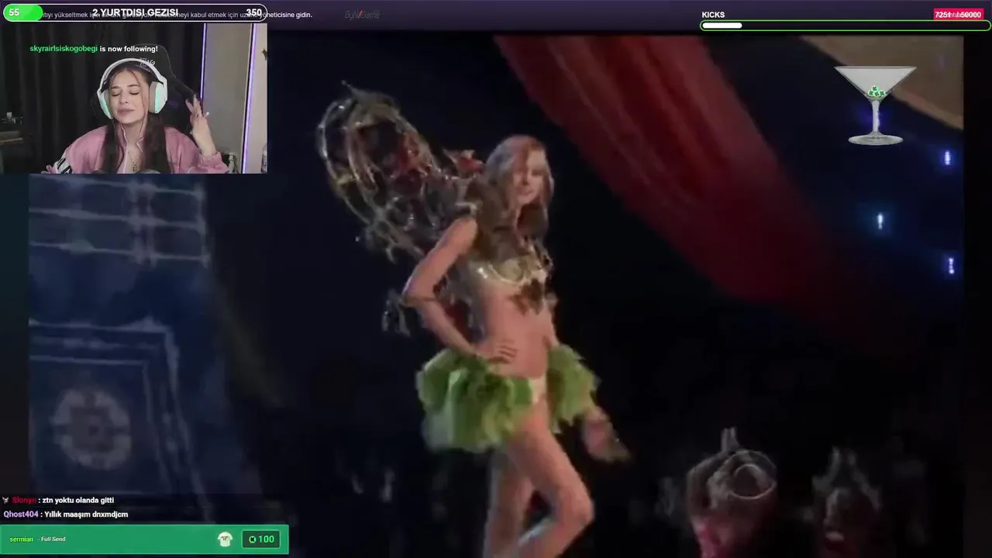Click the badge icon beside Slonyn's chat message
Viewport: 992px width, 558px height.
(x=6, y=501)
